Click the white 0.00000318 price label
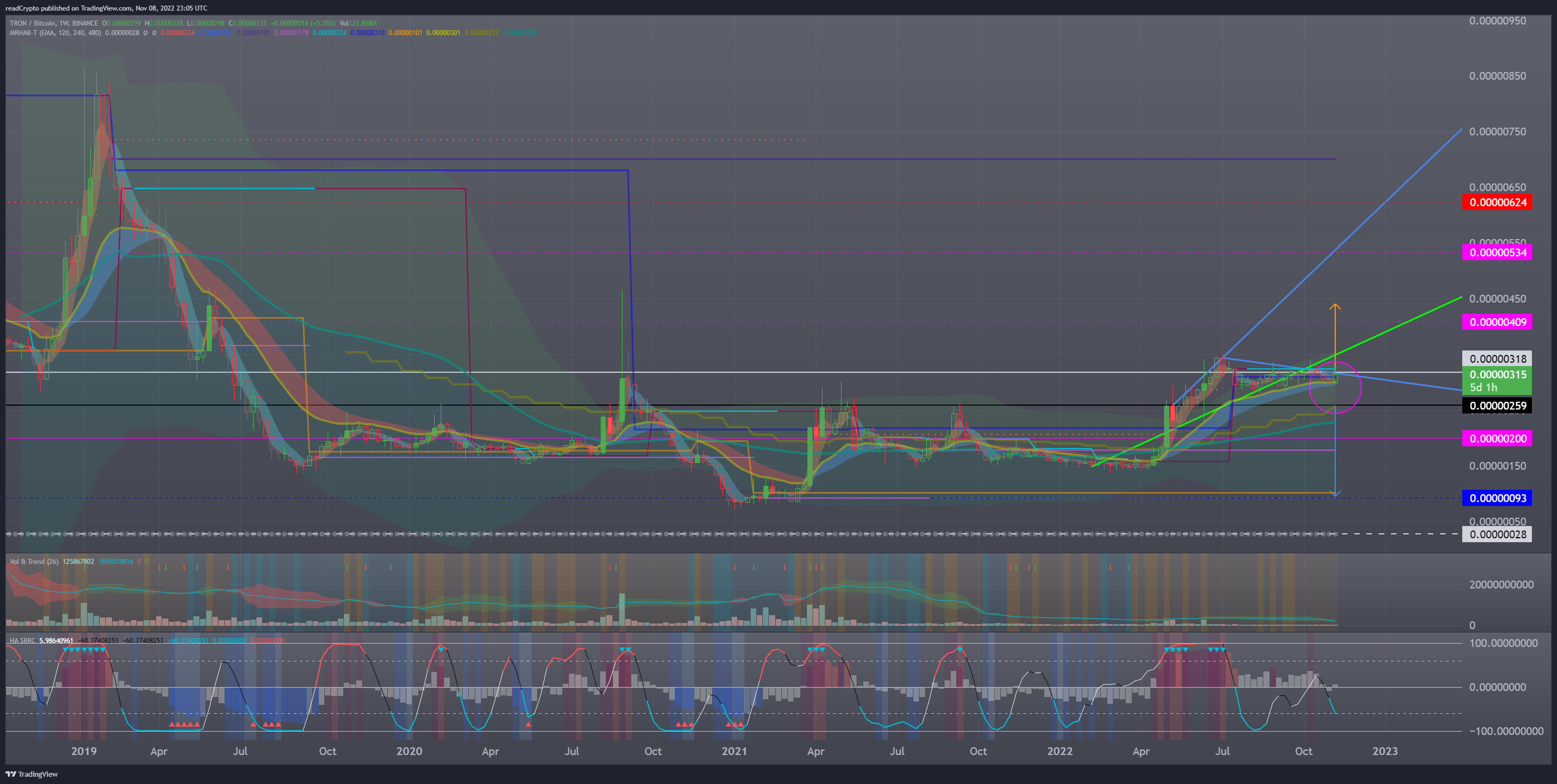The image size is (1557, 784). coord(1497,358)
